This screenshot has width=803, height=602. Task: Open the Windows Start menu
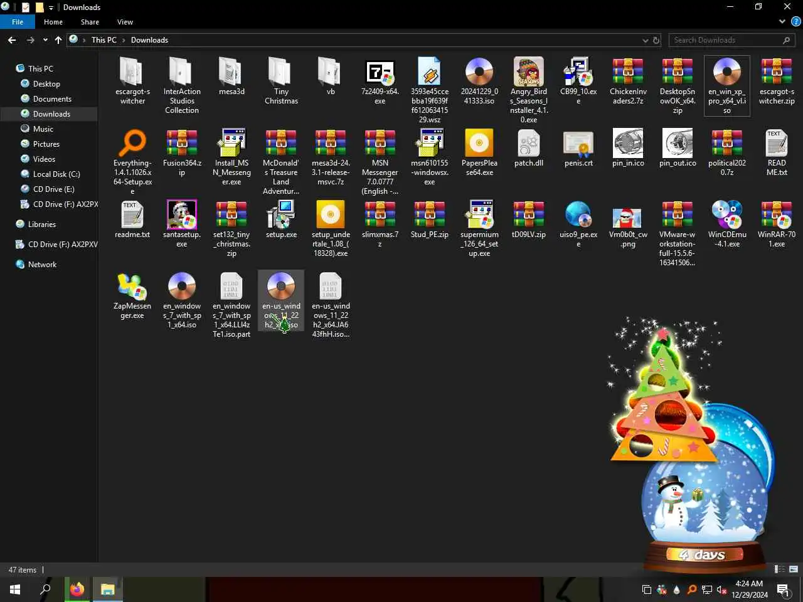point(15,589)
